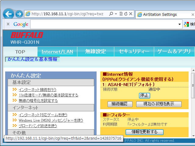
Task: Click the bullet icon beside 無線の暗号化を設定する
Action: pyautogui.click(x=15, y=100)
